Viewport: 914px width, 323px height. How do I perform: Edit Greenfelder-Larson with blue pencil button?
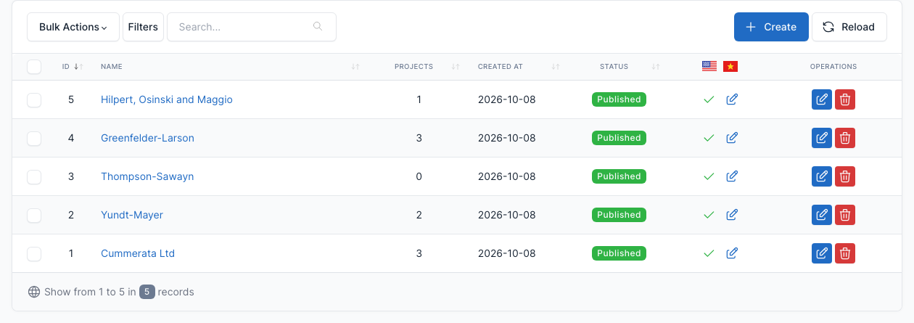point(822,138)
